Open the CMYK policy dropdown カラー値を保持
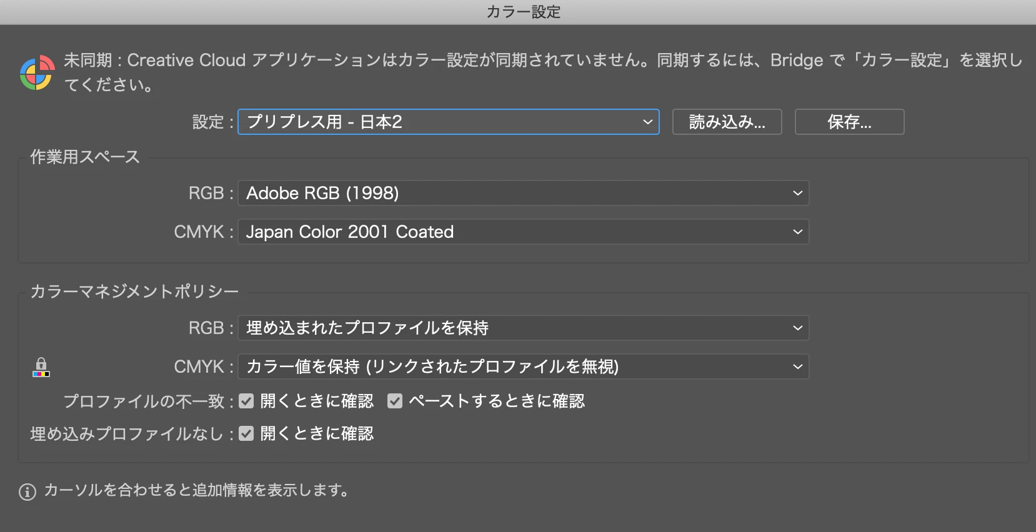 pyautogui.click(x=523, y=367)
